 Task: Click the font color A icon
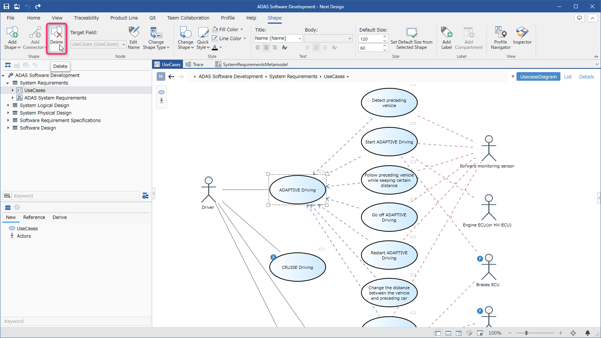pyautogui.click(x=215, y=47)
